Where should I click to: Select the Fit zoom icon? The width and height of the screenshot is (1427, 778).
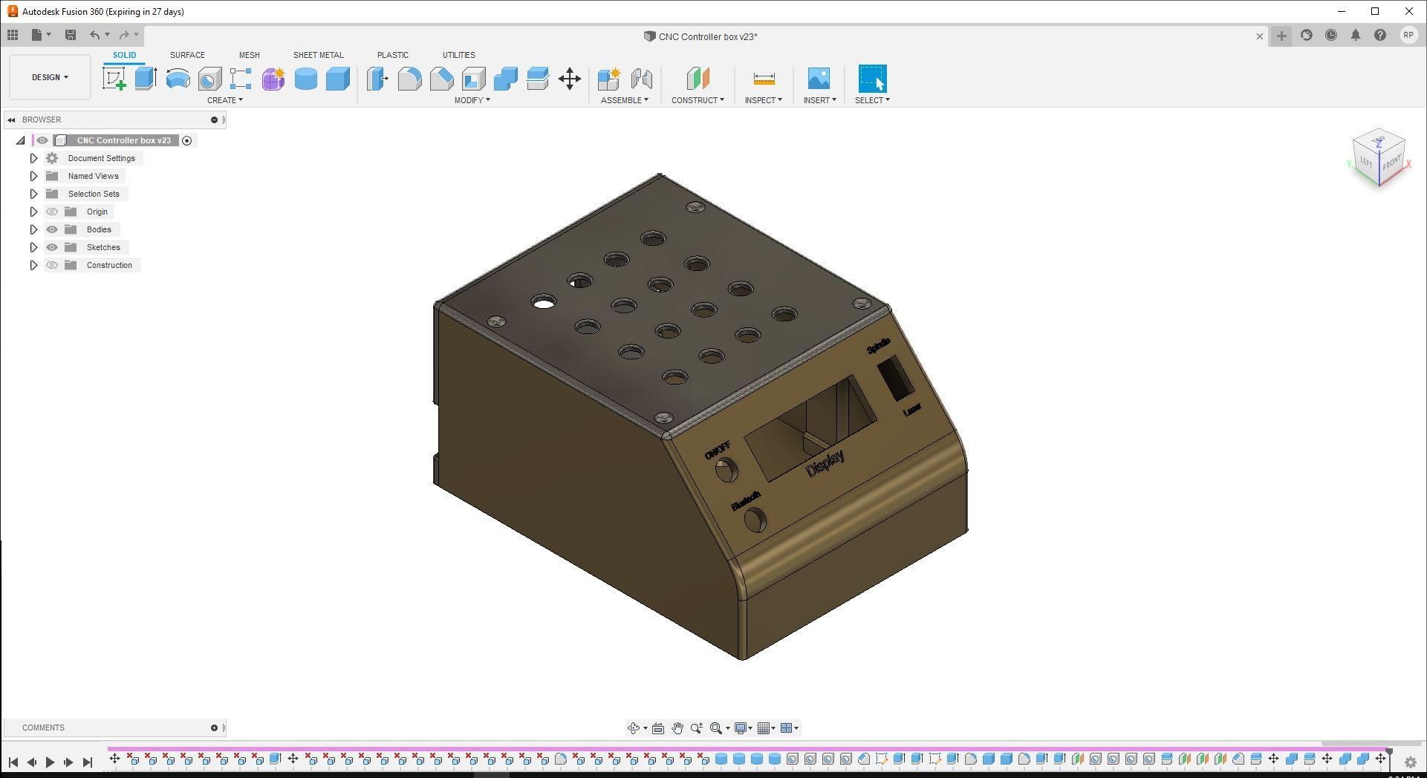coord(715,728)
